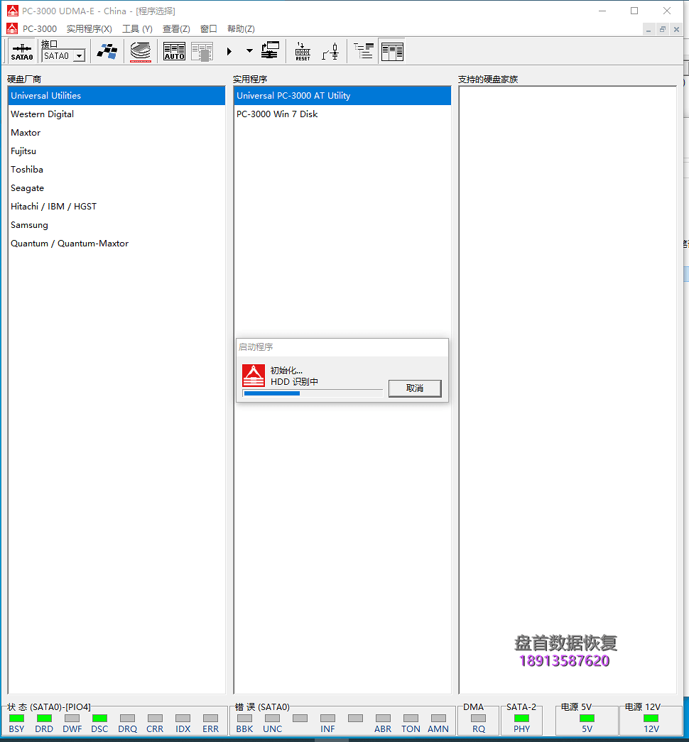689x742 pixels.
Task: Click the grayed chip utility toolbar icon
Action: point(202,51)
